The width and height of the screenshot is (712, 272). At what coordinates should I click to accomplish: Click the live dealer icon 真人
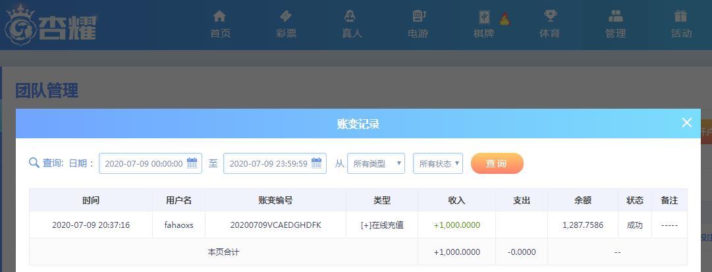[x=352, y=16]
